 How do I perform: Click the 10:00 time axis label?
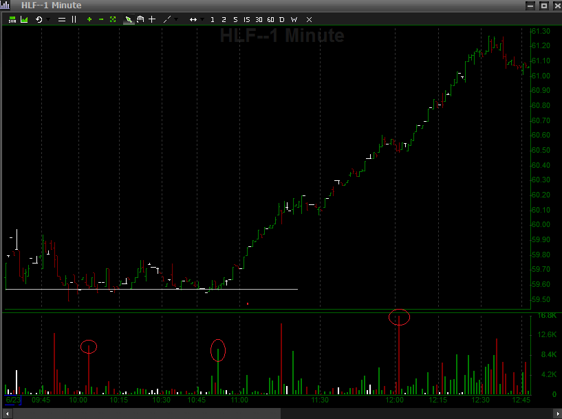pyautogui.click(x=78, y=400)
